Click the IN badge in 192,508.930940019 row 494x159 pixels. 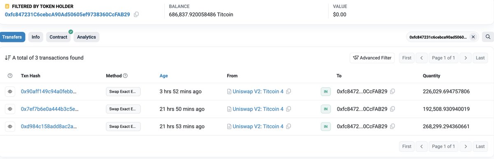326,109
